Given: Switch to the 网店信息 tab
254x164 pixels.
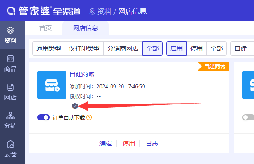Looking at the screenshot, I should pyautogui.click(x=86, y=28).
